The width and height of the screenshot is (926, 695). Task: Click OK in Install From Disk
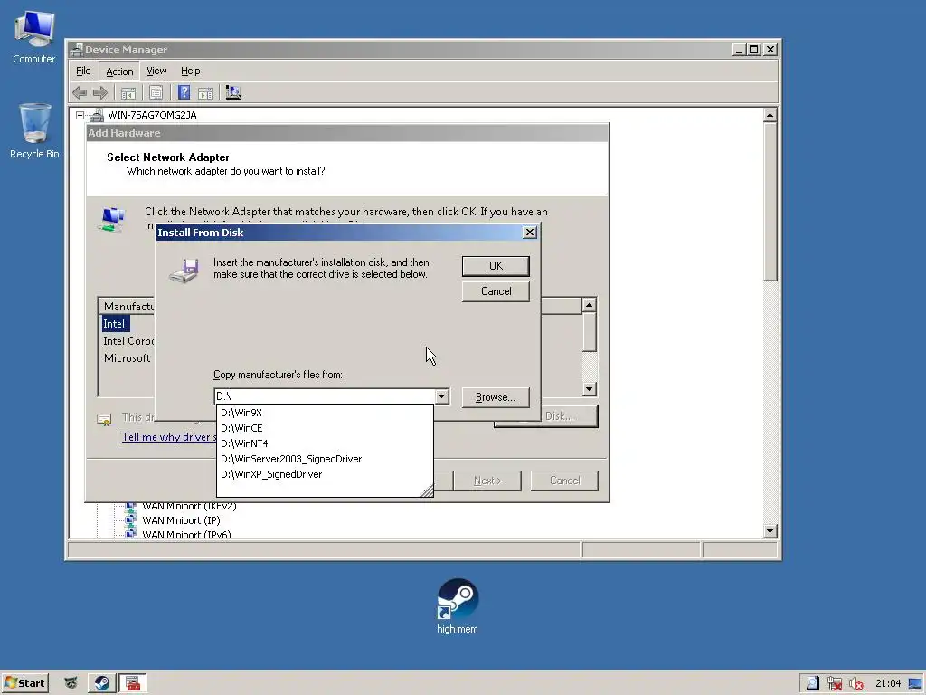496,266
